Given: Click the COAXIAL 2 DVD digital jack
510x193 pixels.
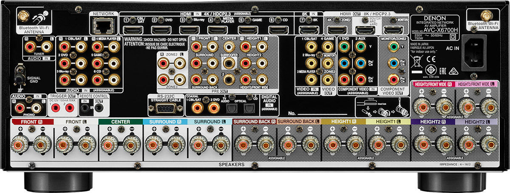Looking at the screenshot, I should click(214, 108).
